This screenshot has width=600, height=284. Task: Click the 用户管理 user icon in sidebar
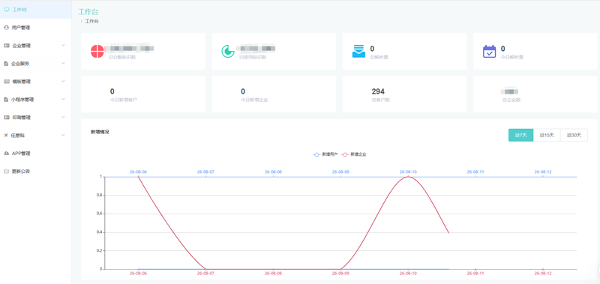click(x=6, y=28)
